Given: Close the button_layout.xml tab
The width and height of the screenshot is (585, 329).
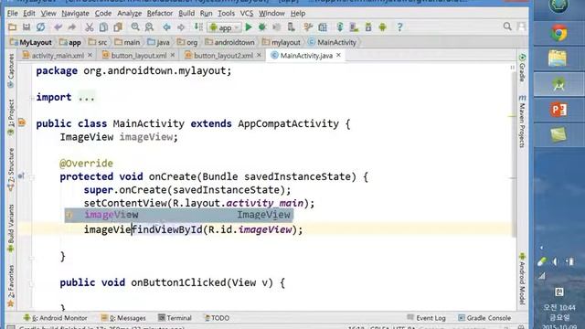Looking at the screenshot, I should (173, 55).
